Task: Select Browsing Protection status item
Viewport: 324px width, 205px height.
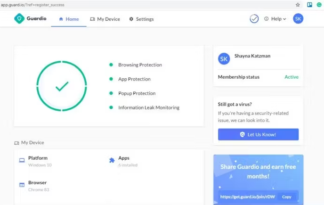Action: point(140,65)
